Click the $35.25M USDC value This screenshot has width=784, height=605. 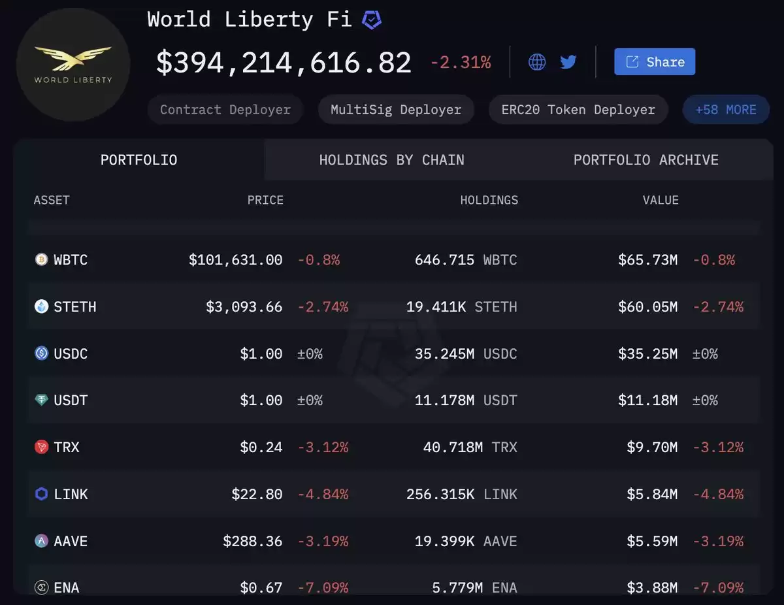click(648, 353)
